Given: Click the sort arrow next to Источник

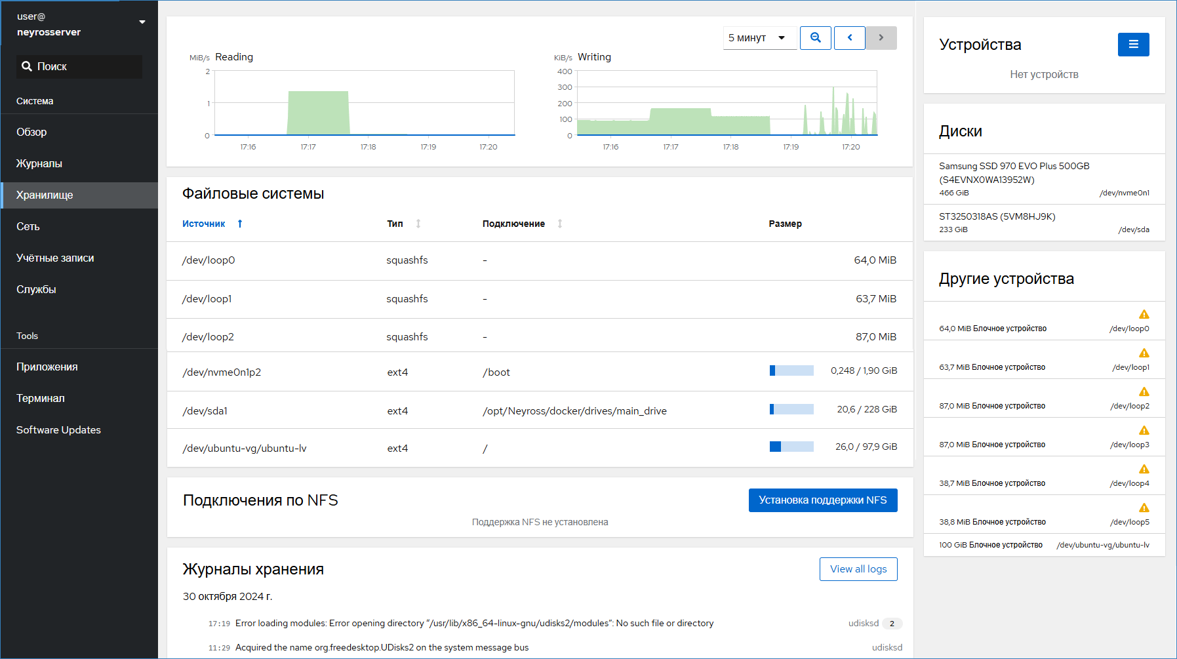Looking at the screenshot, I should point(240,224).
